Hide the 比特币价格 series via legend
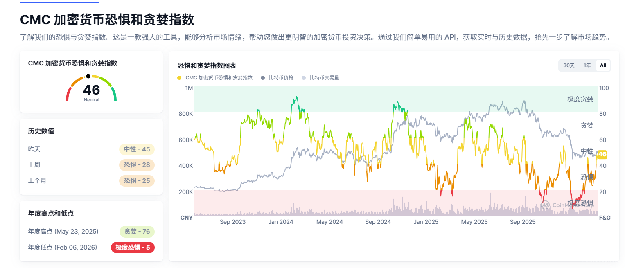625x268 pixels. [x=278, y=78]
